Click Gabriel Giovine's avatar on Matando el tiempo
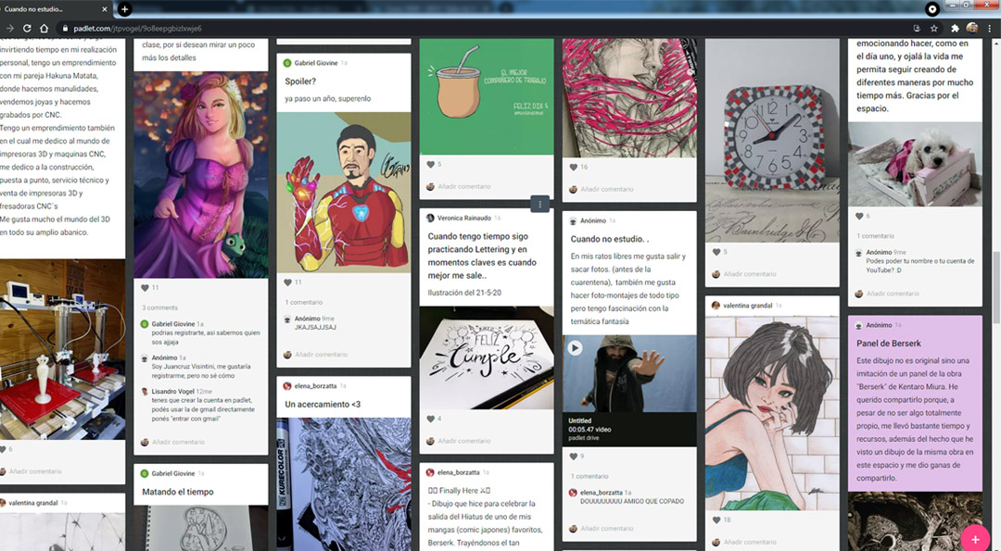1001x551 pixels. [x=145, y=473]
